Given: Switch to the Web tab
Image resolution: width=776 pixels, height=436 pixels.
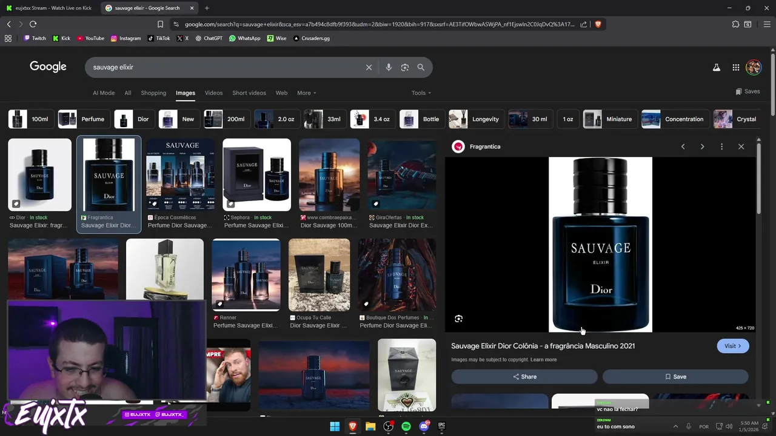Looking at the screenshot, I should click(281, 93).
